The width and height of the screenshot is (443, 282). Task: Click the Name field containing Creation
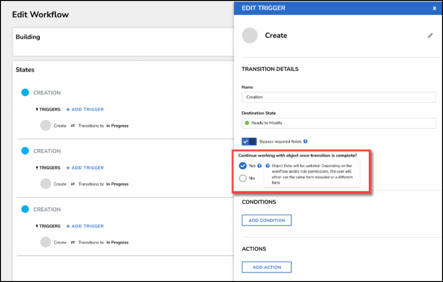pyautogui.click(x=339, y=97)
